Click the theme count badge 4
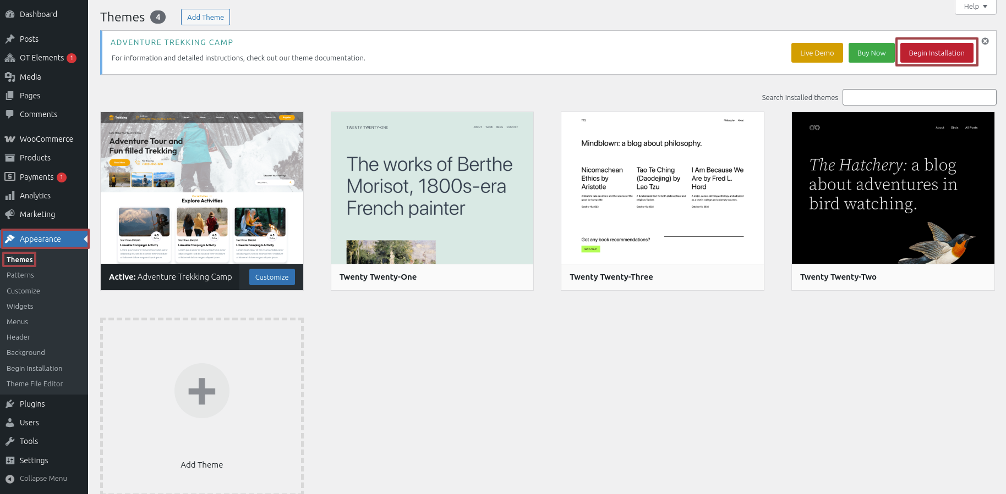This screenshot has width=1006, height=494. coord(158,17)
